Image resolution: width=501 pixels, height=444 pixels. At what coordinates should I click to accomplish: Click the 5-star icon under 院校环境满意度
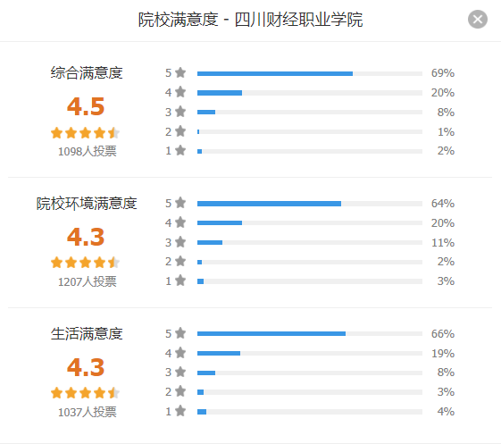tap(180, 203)
